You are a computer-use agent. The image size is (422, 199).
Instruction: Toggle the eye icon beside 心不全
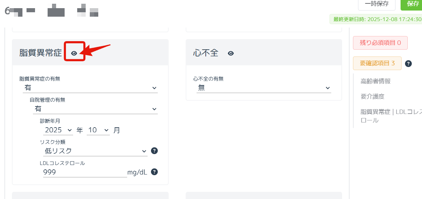[231, 53]
